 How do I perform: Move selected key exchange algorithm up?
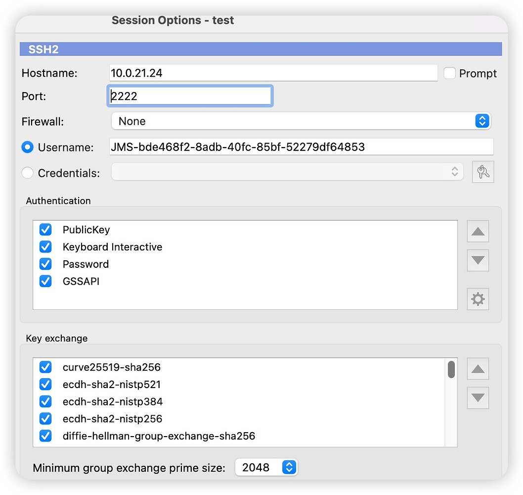click(478, 369)
